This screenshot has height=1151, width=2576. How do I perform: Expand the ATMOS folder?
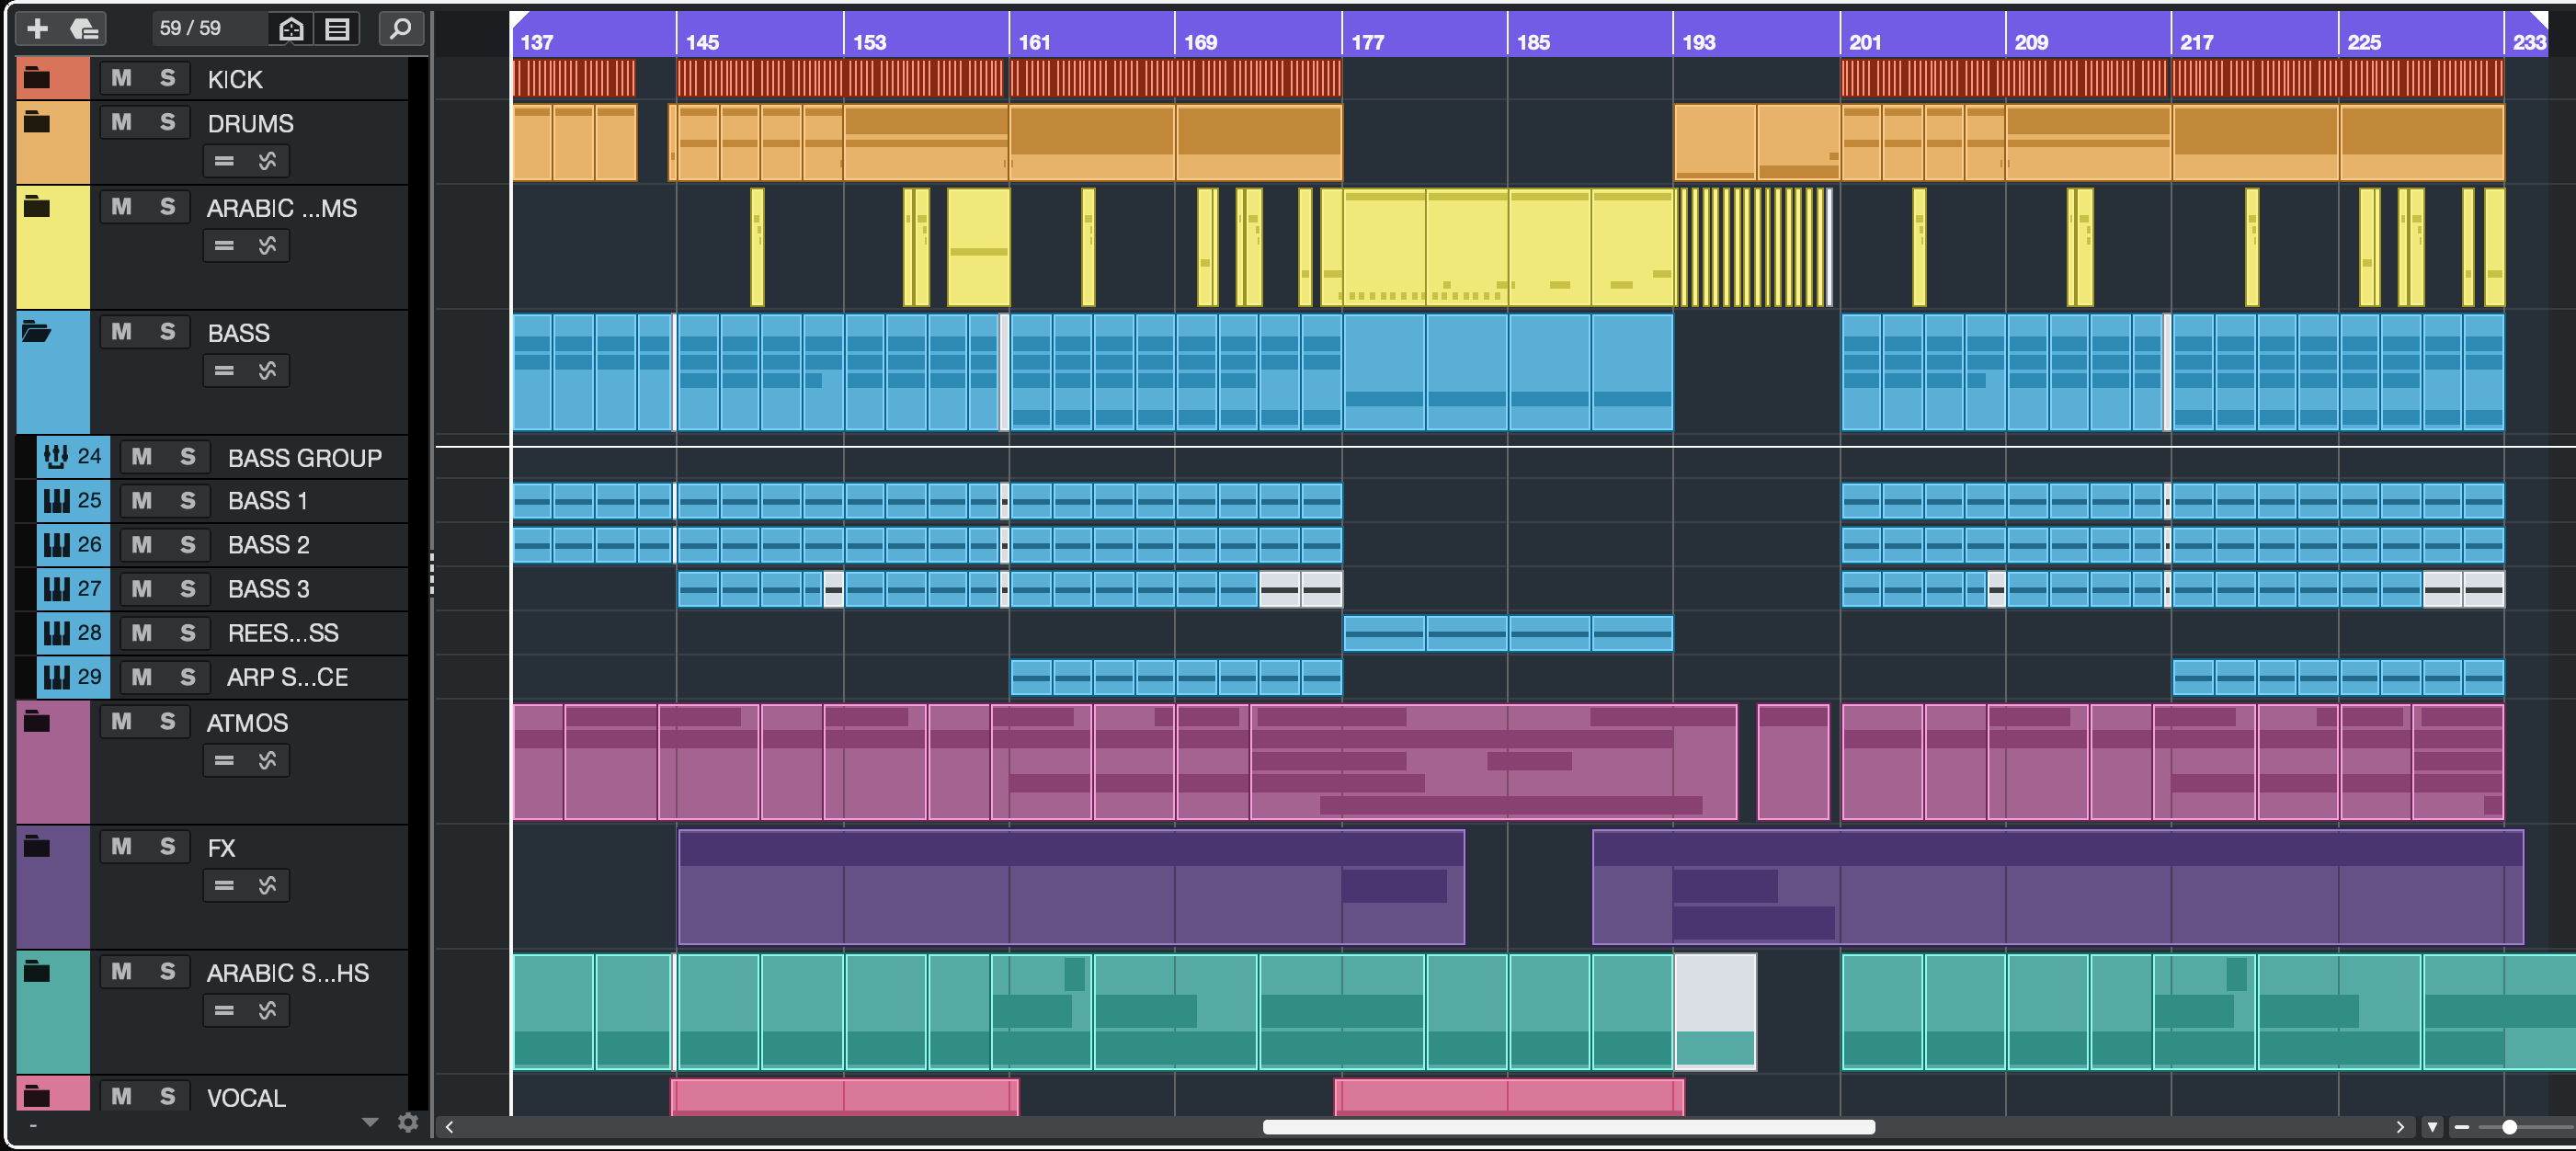(x=36, y=721)
